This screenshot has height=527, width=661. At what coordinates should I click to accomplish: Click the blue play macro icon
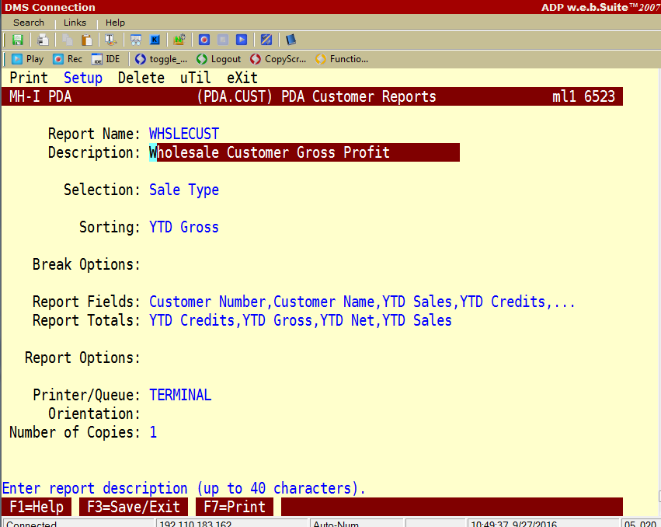[x=242, y=40]
